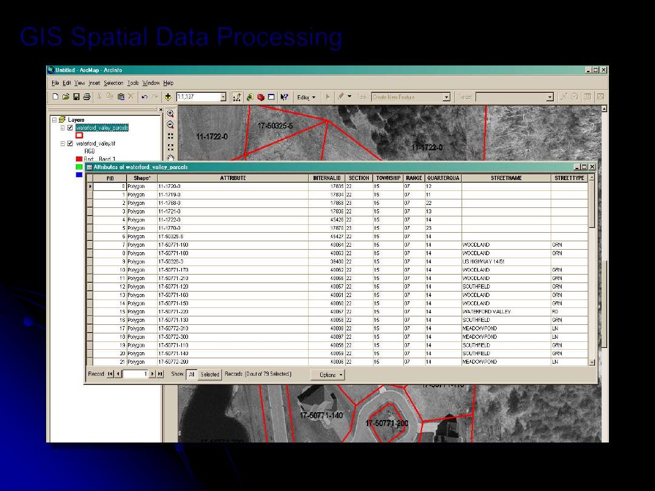Close the table of contents panel
655x491 pixels.
pyautogui.click(x=161, y=110)
